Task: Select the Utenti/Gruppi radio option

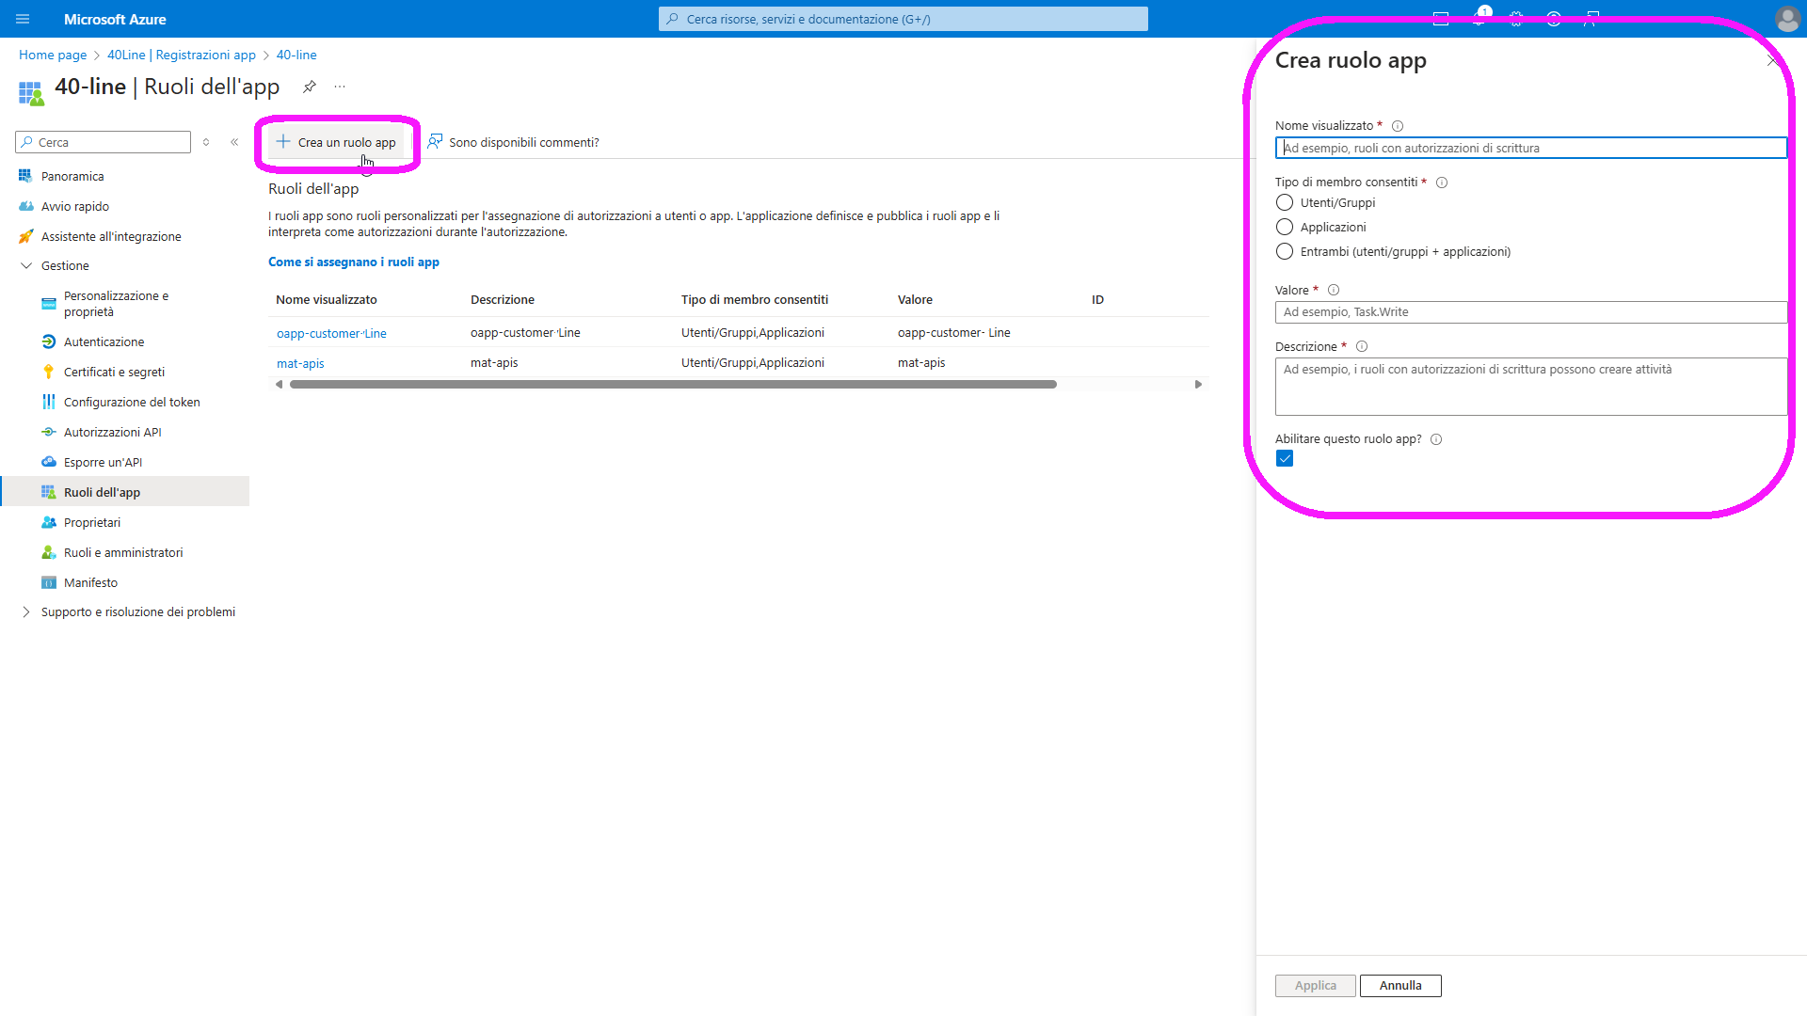Action: pyautogui.click(x=1285, y=203)
